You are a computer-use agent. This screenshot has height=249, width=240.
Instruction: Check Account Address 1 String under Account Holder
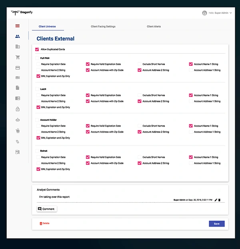pyautogui.click(x=191, y=132)
